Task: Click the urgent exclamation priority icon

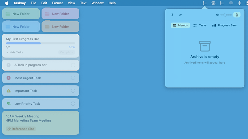Action: [8, 78]
